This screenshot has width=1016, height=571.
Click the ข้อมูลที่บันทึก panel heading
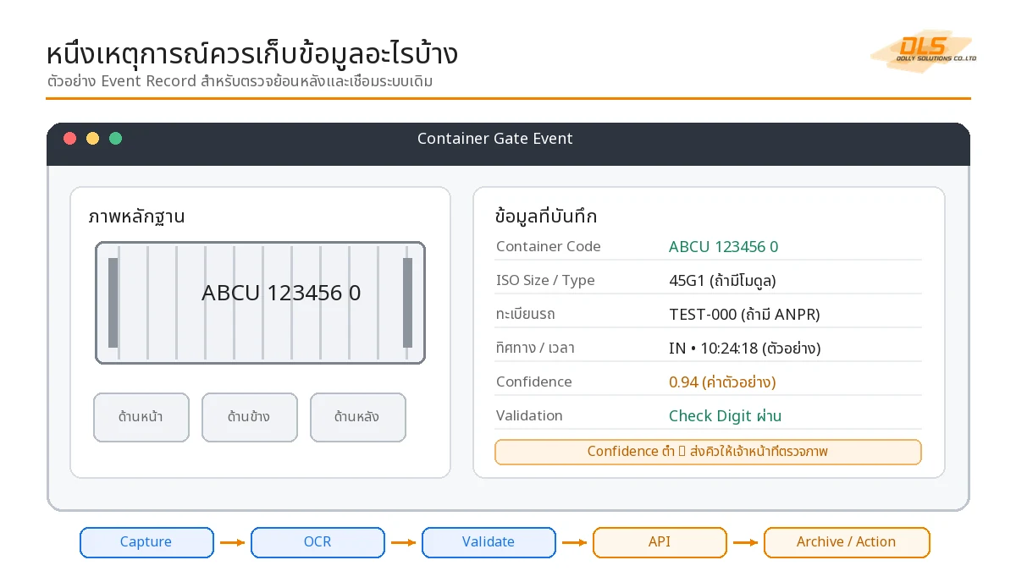546,217
